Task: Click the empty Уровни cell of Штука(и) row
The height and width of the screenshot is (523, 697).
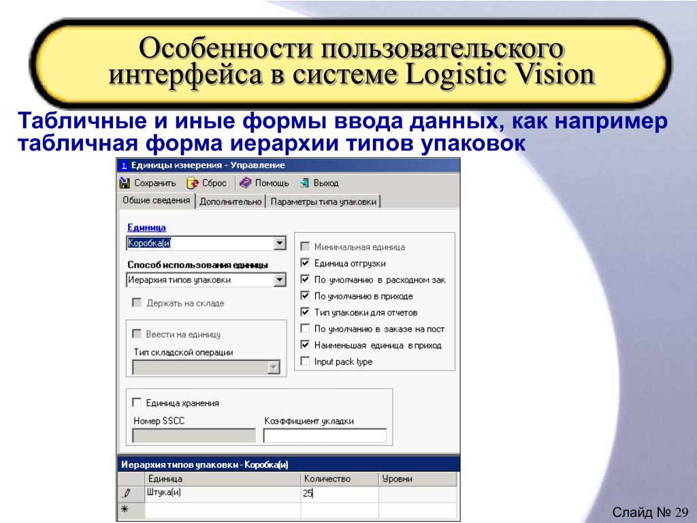Action: pyautogui.click(x=417, y=494)
